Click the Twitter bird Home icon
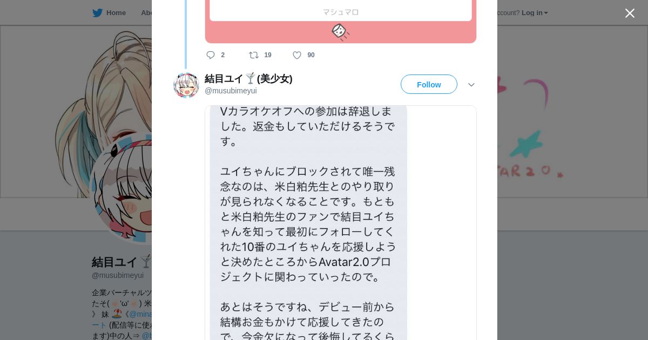648x340 pixels. [x=97, y=13]
